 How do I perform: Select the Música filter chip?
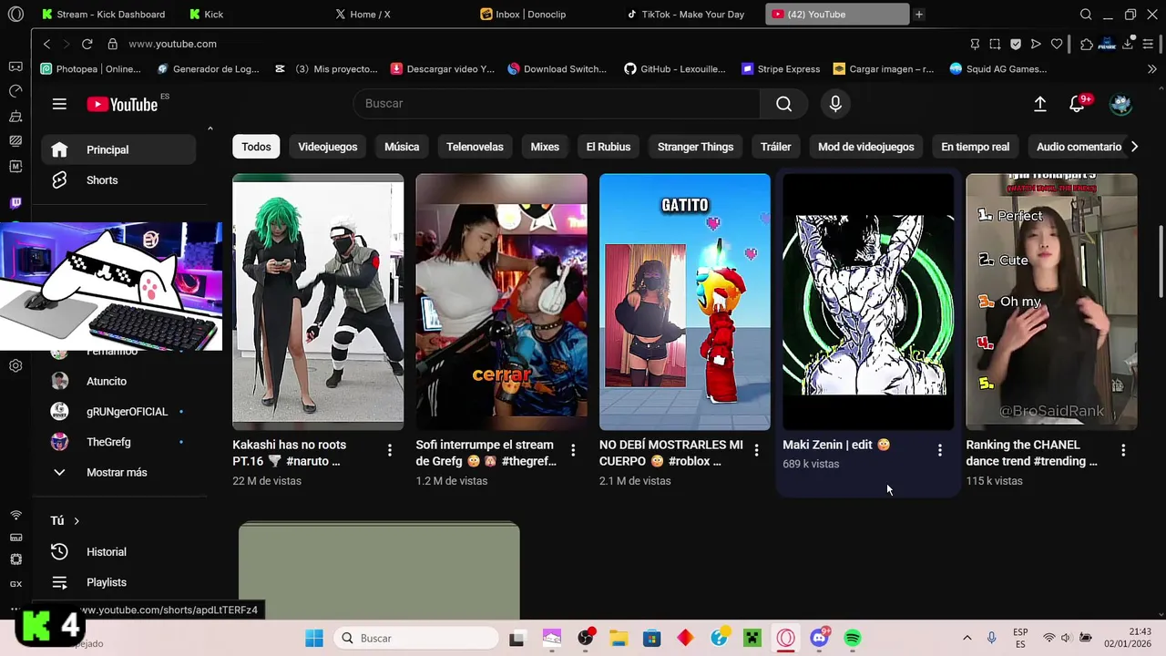(x=402, y=147)
